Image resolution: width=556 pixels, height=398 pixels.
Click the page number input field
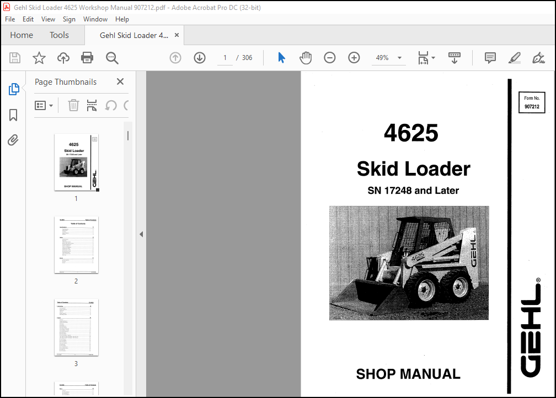[225, 58]
